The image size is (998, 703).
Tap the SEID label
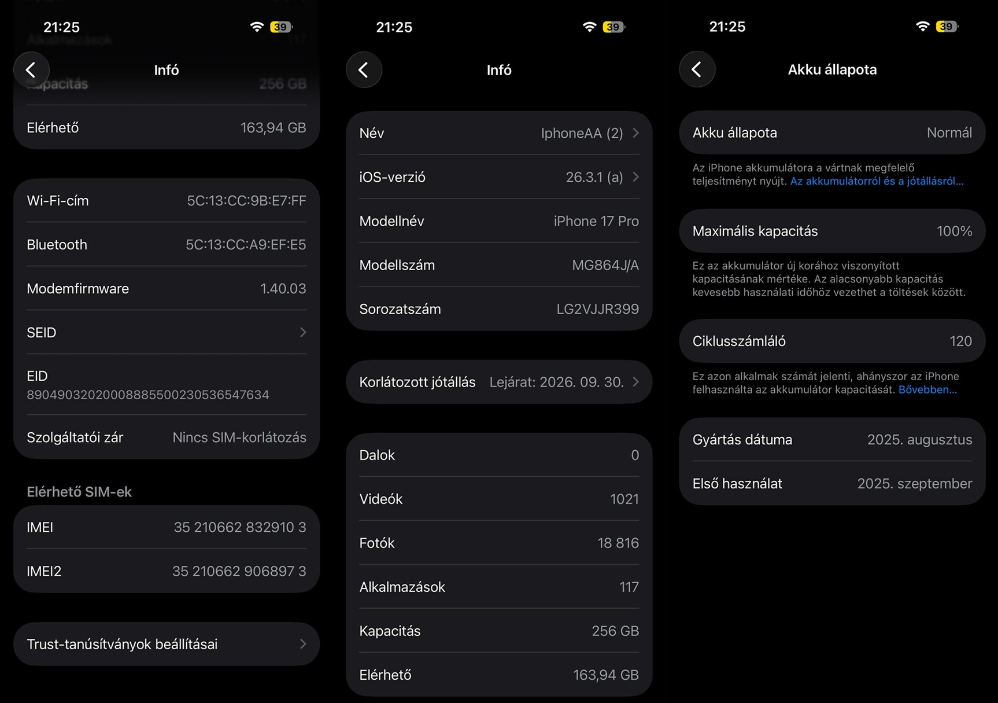coord(42,333)
